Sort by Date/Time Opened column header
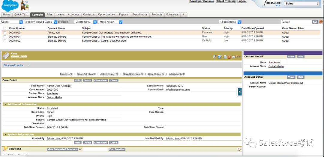 coord(253,28)
